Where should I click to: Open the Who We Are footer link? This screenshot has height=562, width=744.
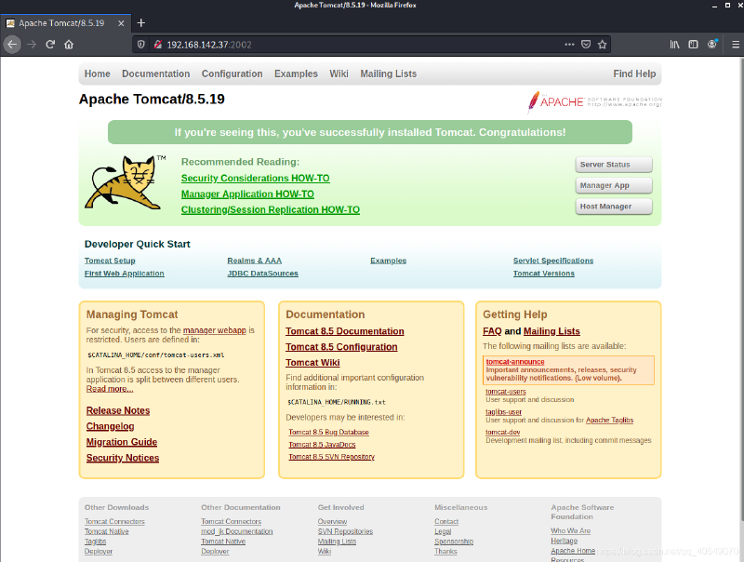pos(571,530)
